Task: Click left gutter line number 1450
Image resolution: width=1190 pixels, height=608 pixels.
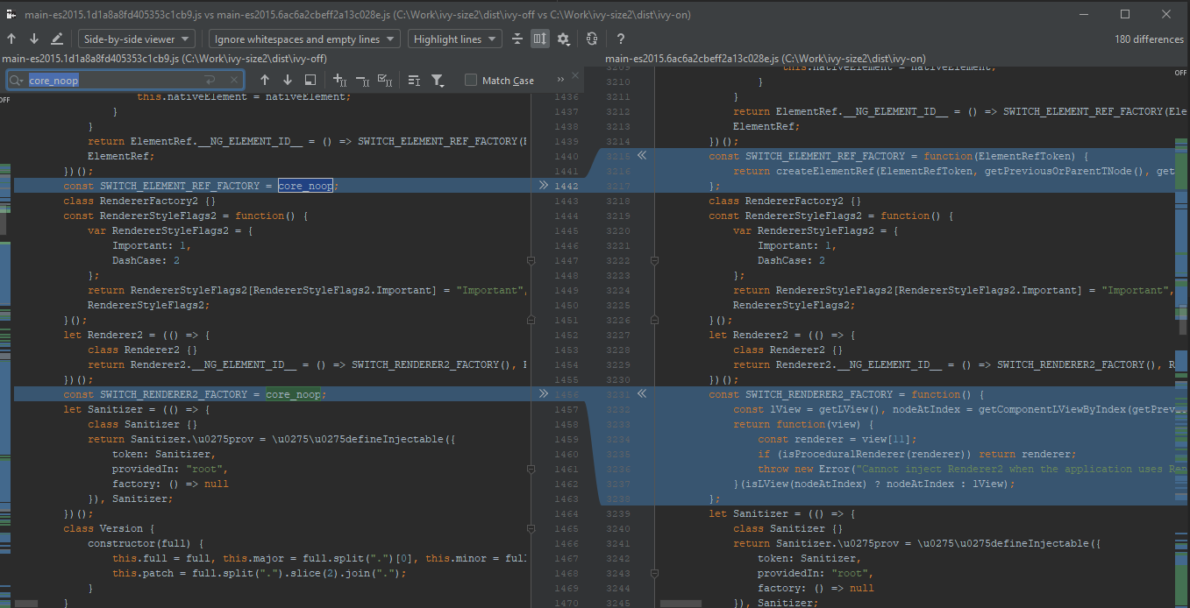Action: pos(566,305)
